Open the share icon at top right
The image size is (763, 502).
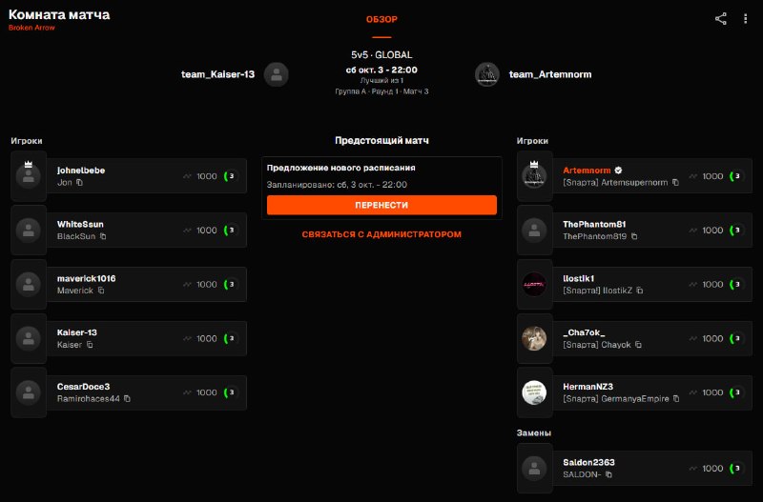tap(721, 19)
